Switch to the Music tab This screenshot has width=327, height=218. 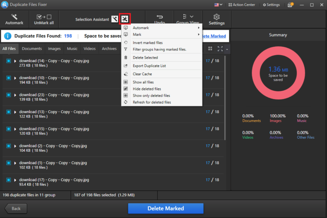[72, 48]
